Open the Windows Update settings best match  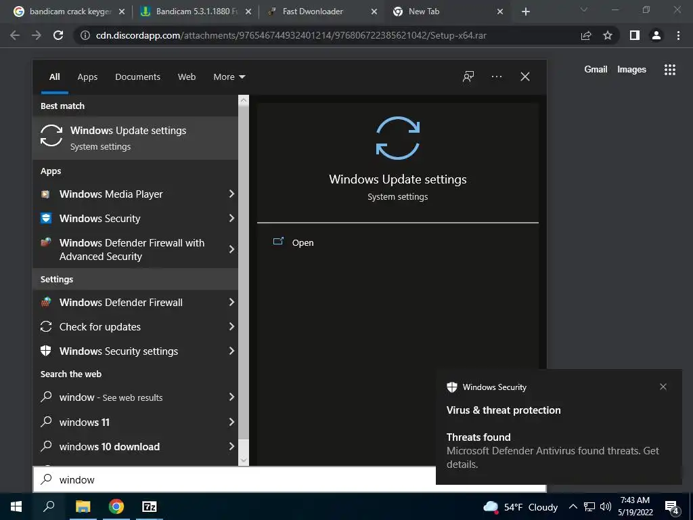click(135, 138)
